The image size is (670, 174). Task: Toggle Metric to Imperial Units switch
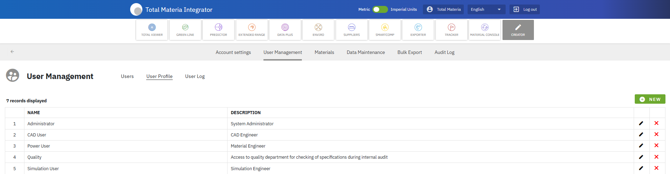380,9
